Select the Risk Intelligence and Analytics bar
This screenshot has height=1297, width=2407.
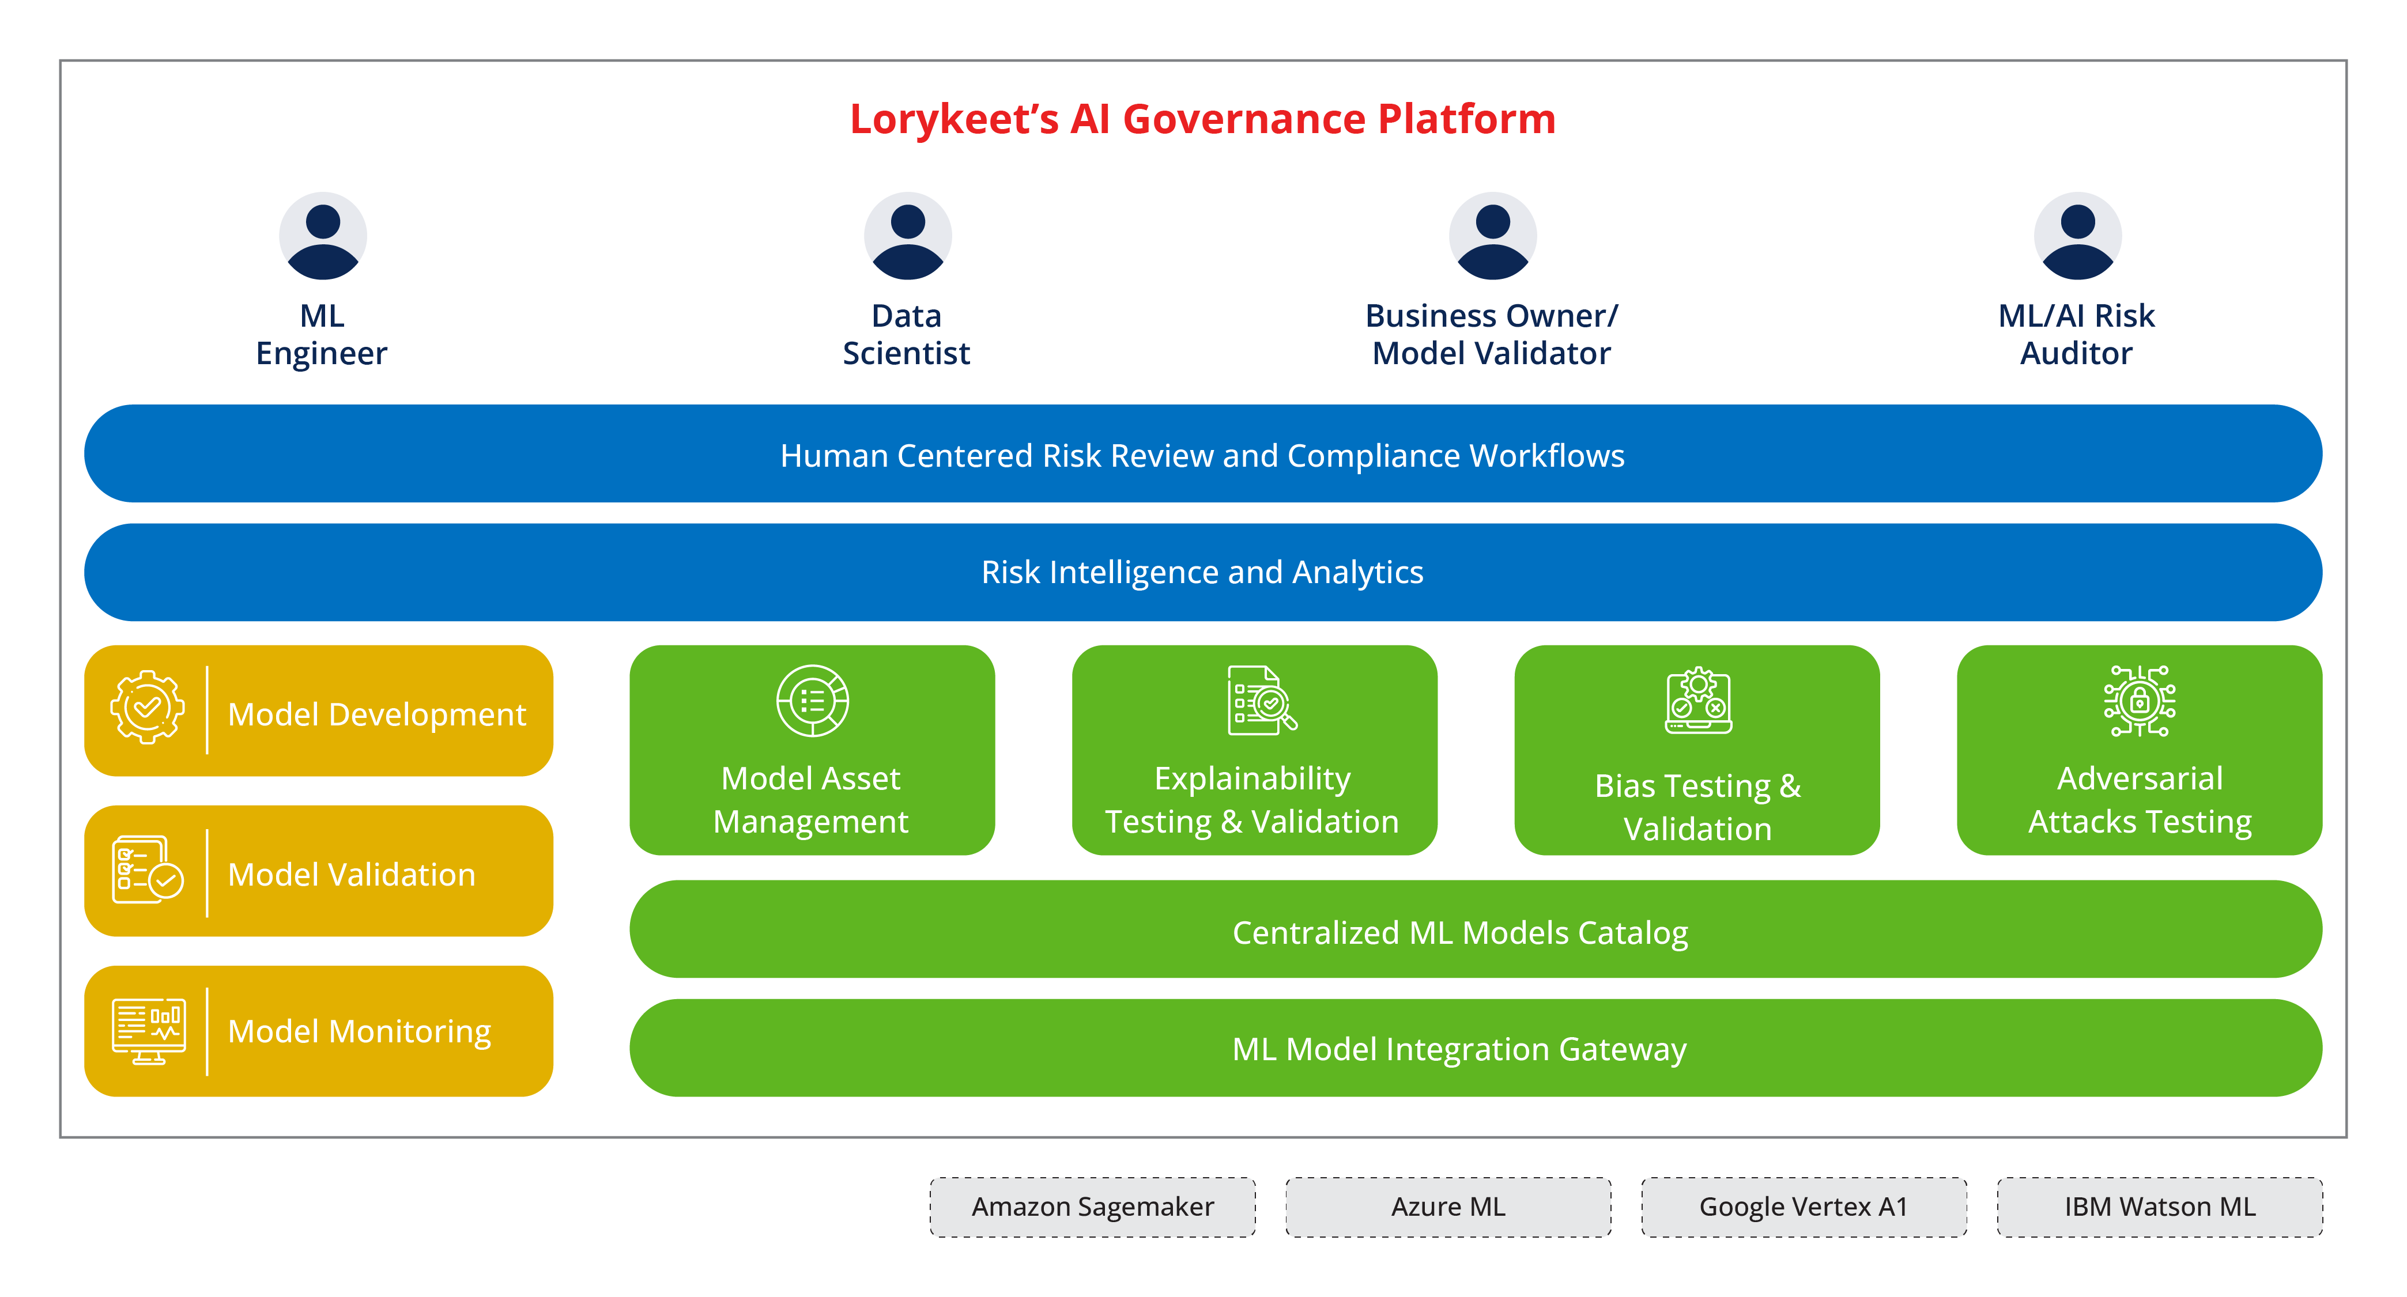pos(1202,572)
